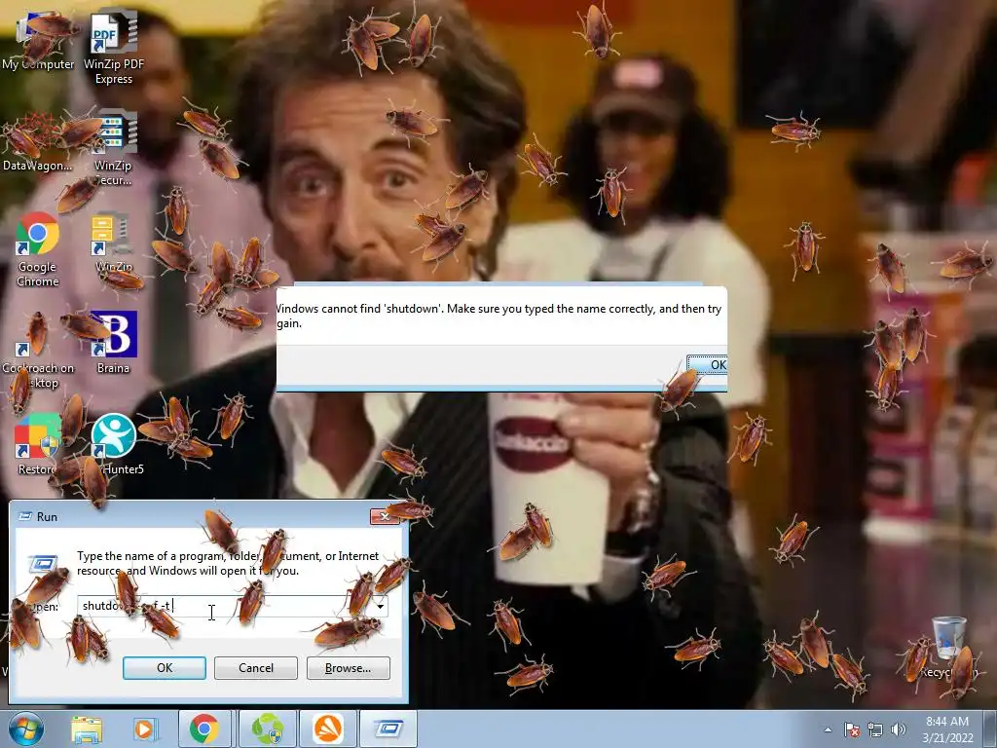Click OK in the error message box

[x=708, y=364]
